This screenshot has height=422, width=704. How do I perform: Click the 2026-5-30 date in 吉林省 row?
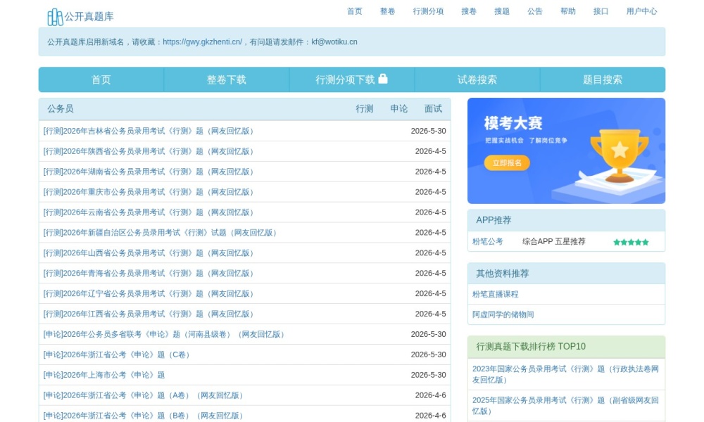pos(428,131)
